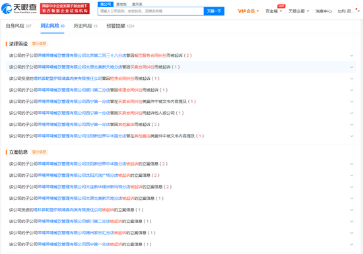
Task: Open the 消息中心 link
Action: [323, 11]
